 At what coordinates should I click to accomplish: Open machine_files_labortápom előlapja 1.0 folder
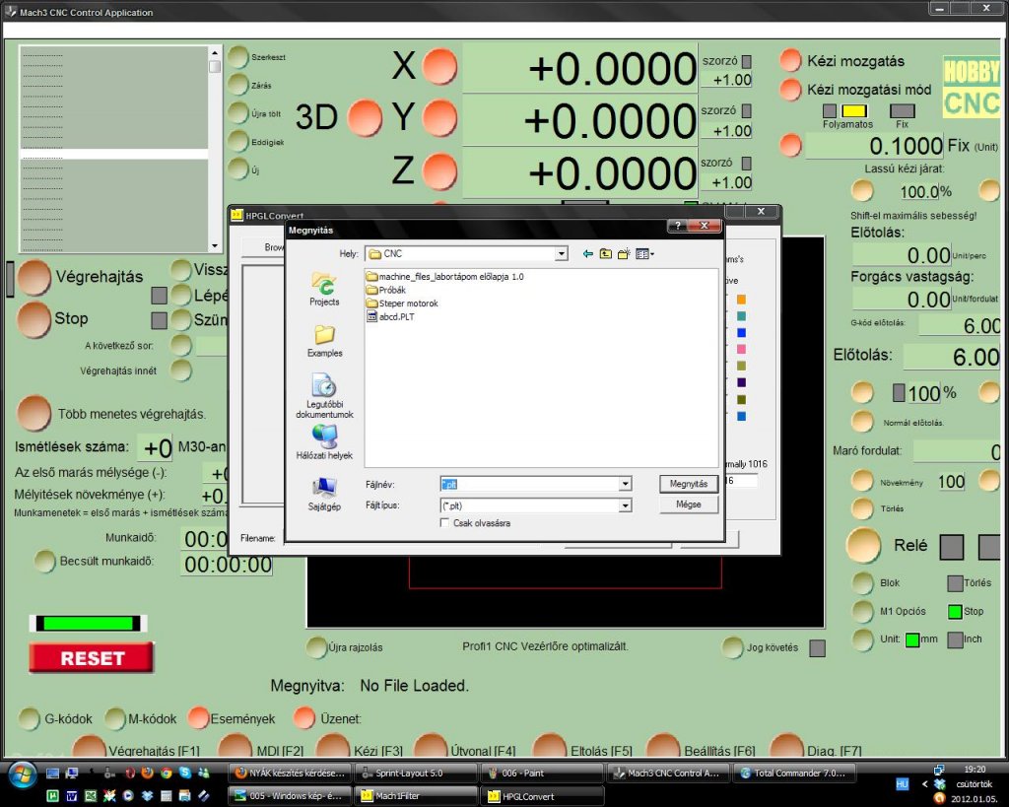444,277
